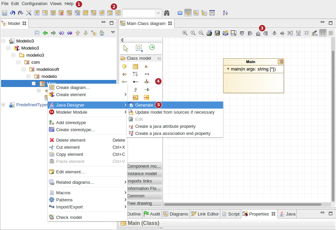Click the camera snapshot icon in diagram toolbar
This screenshot has width=336, height=230.
click(x=225, y=33)
